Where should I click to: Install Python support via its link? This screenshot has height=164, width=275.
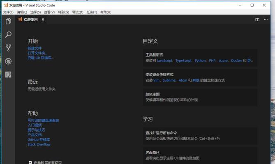[200, 61]
